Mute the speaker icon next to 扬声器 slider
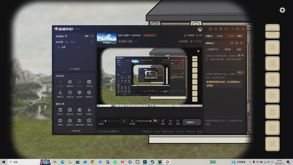This screenshot has height=165, width=293. click(132, 121)
